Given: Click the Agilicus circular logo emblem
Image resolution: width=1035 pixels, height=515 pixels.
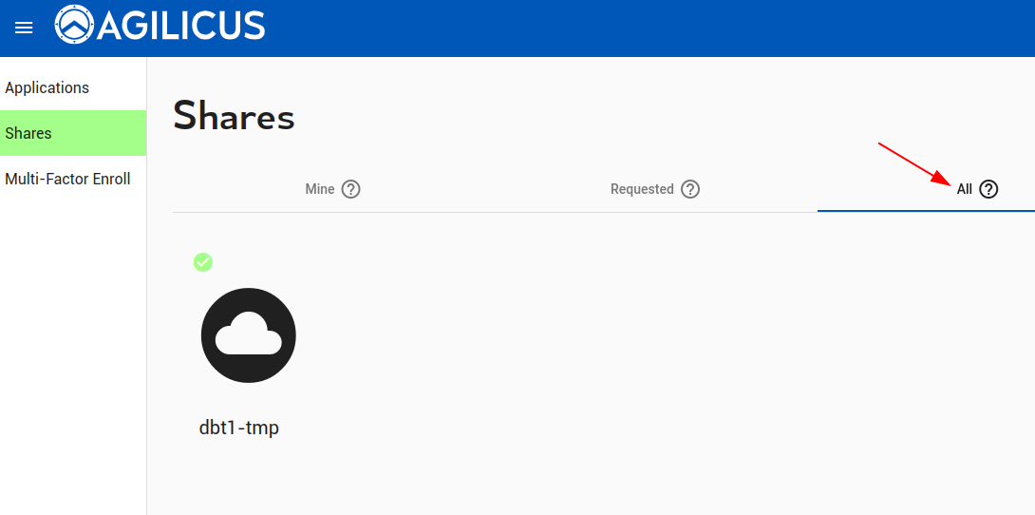Looking at the screenshot, I should click(74, 26).
